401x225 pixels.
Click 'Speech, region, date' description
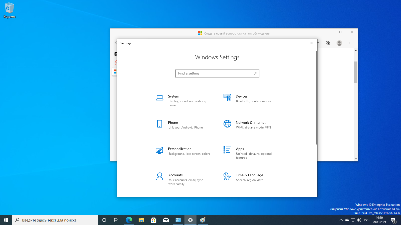(x=250, y=180)
